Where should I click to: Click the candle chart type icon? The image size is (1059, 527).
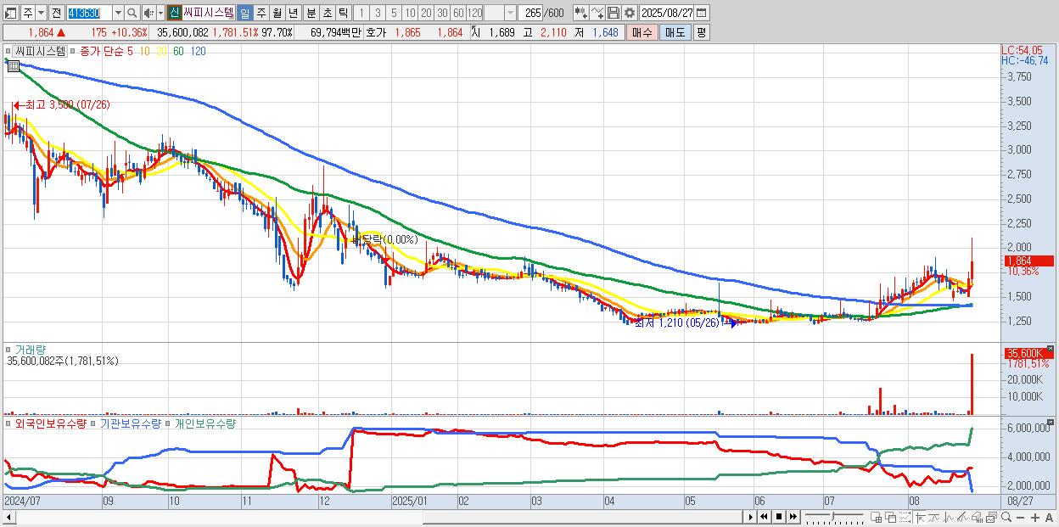click(x=581, y=13)
